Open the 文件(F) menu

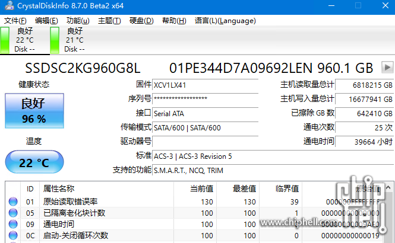[15, 21]
